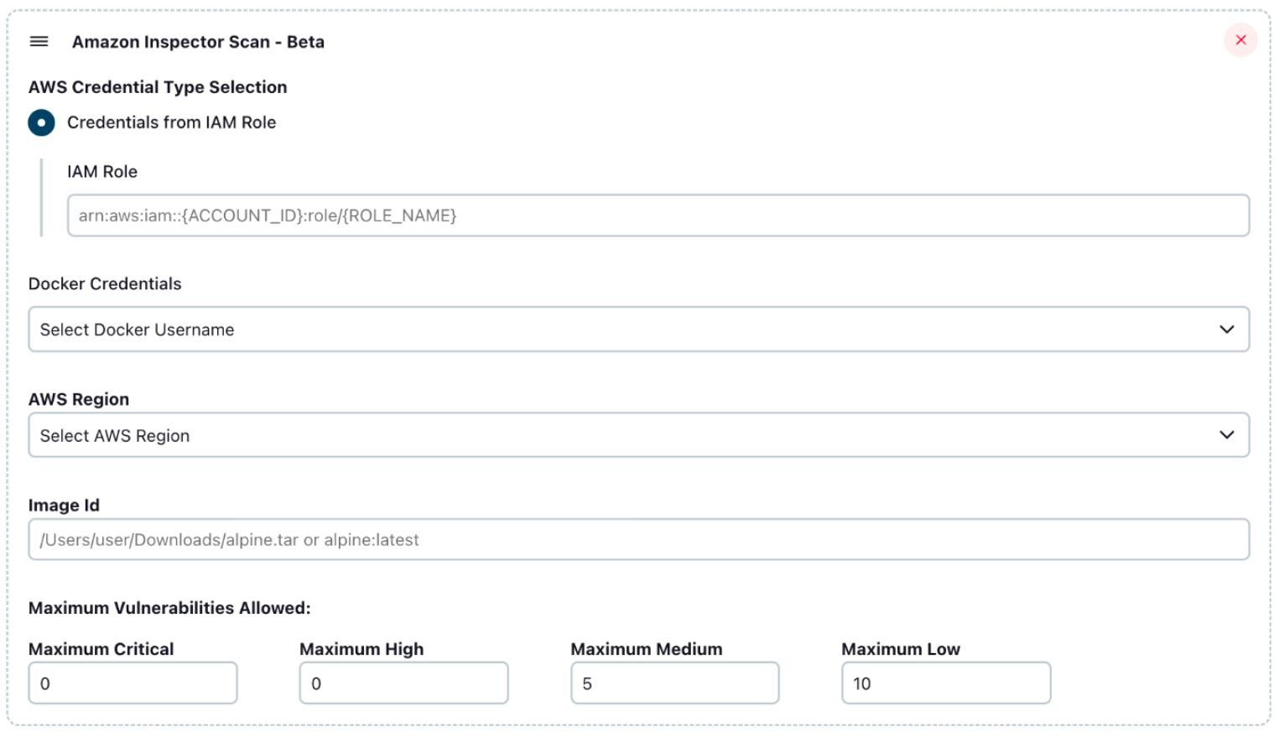Click the Maximum High number field
This screenshot has width=1279, height=737.
403,683
